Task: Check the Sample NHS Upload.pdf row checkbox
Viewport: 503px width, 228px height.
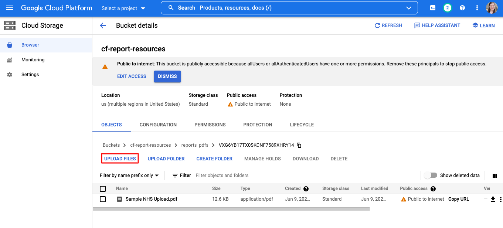Action: point(103,199)
